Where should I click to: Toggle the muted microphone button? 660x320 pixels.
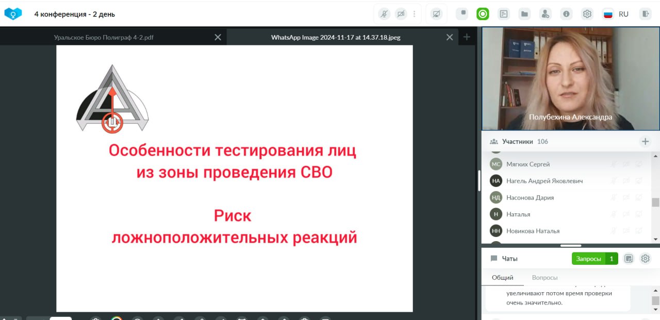click(x=384, y=14)
